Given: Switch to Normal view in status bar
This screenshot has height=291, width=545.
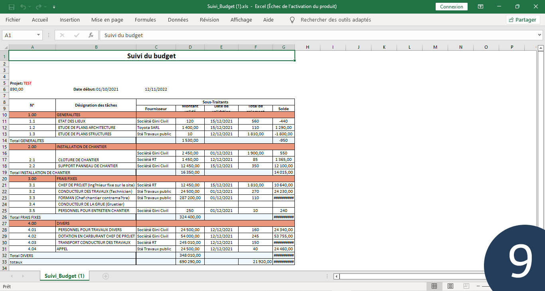Looking at the screenshot, I should [x=434, y=286].
